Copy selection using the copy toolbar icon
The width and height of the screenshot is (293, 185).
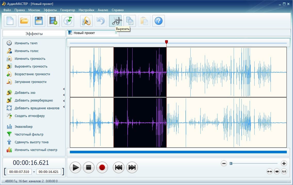coord(130,21)
